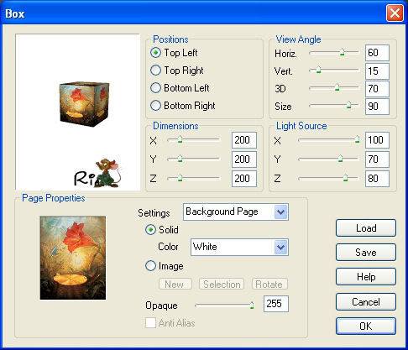Viewport: 408px width, 350px height.
Task: Cancel the Box dialog
Action: pyautogui.click(x=366, y=301)
